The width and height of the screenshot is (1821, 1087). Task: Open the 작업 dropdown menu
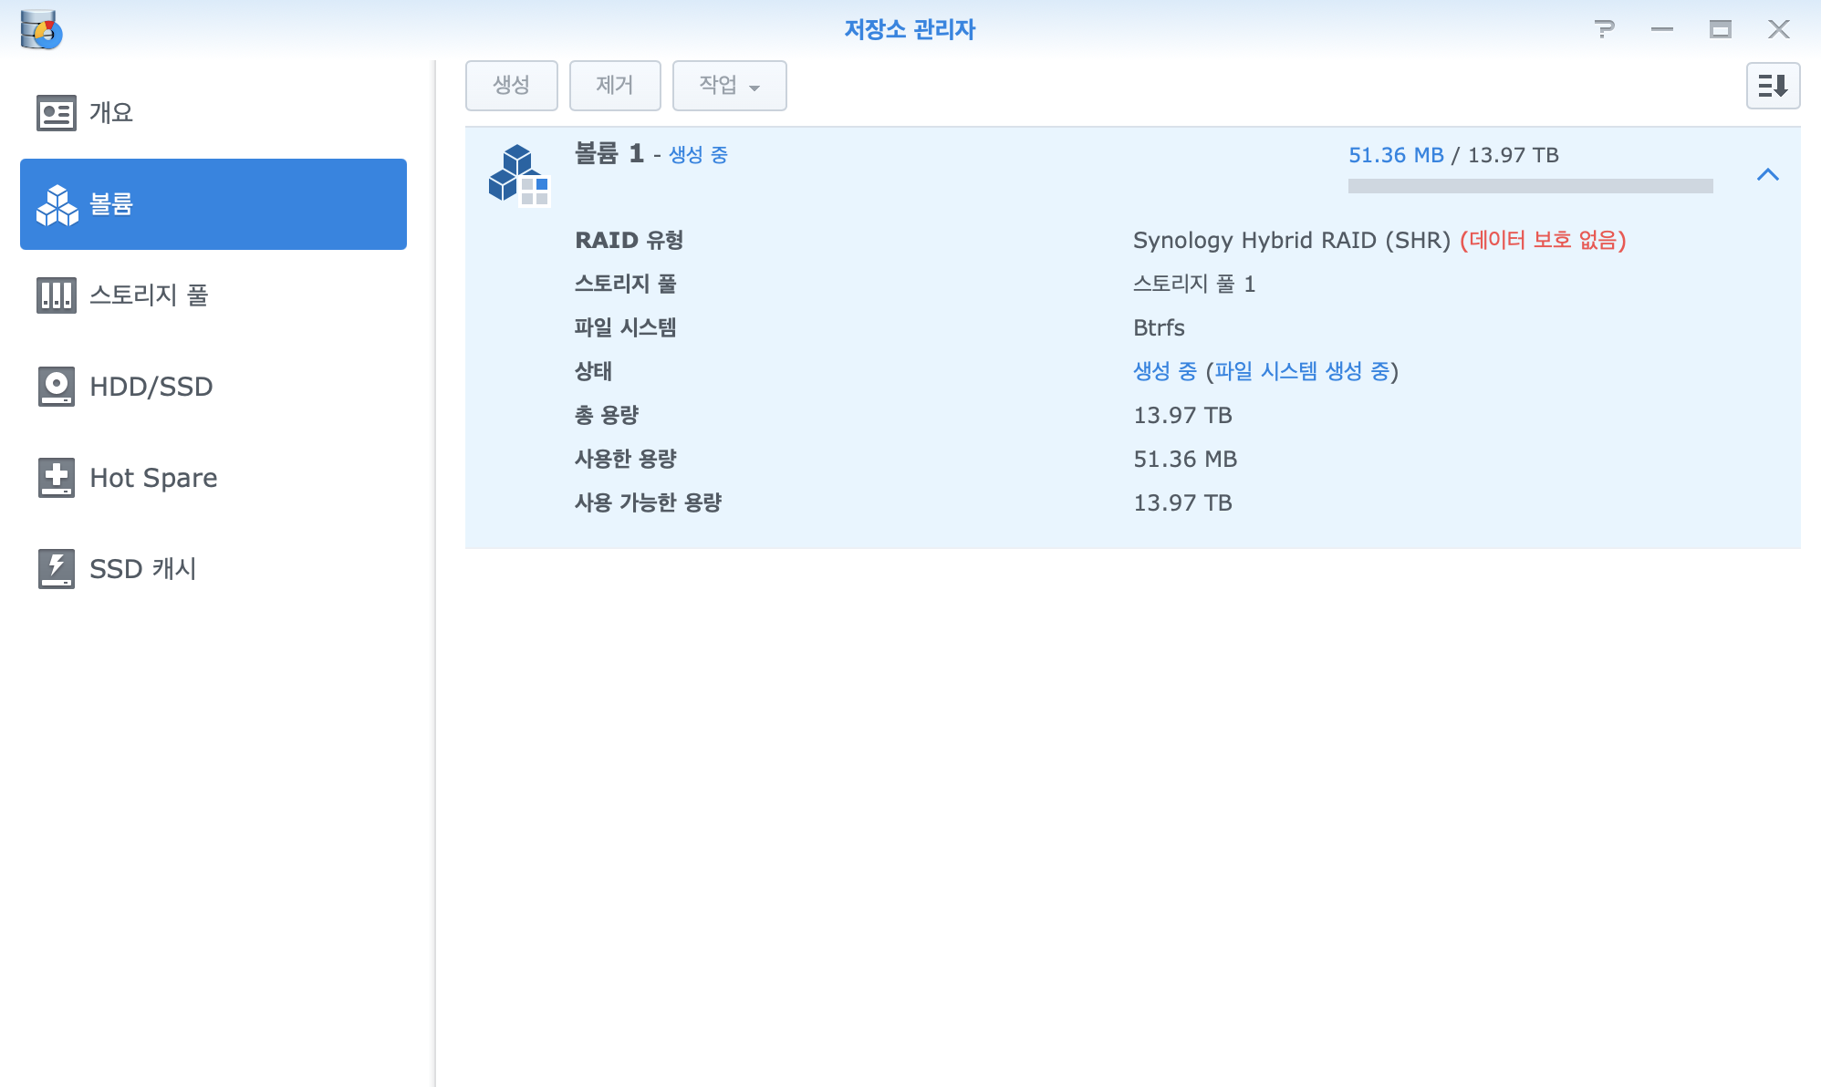coord(729,86)
